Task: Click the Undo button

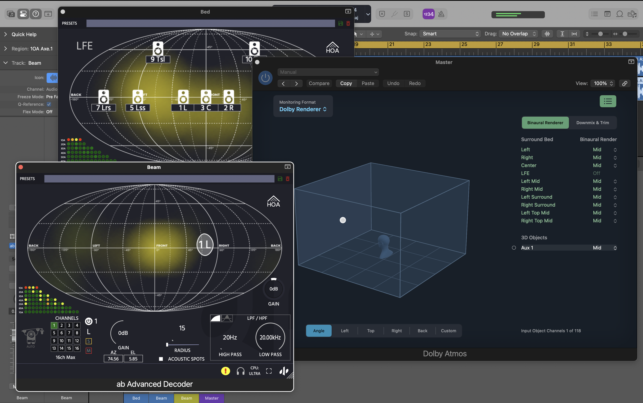Action: pyautogui.click(x=393, y=83)
